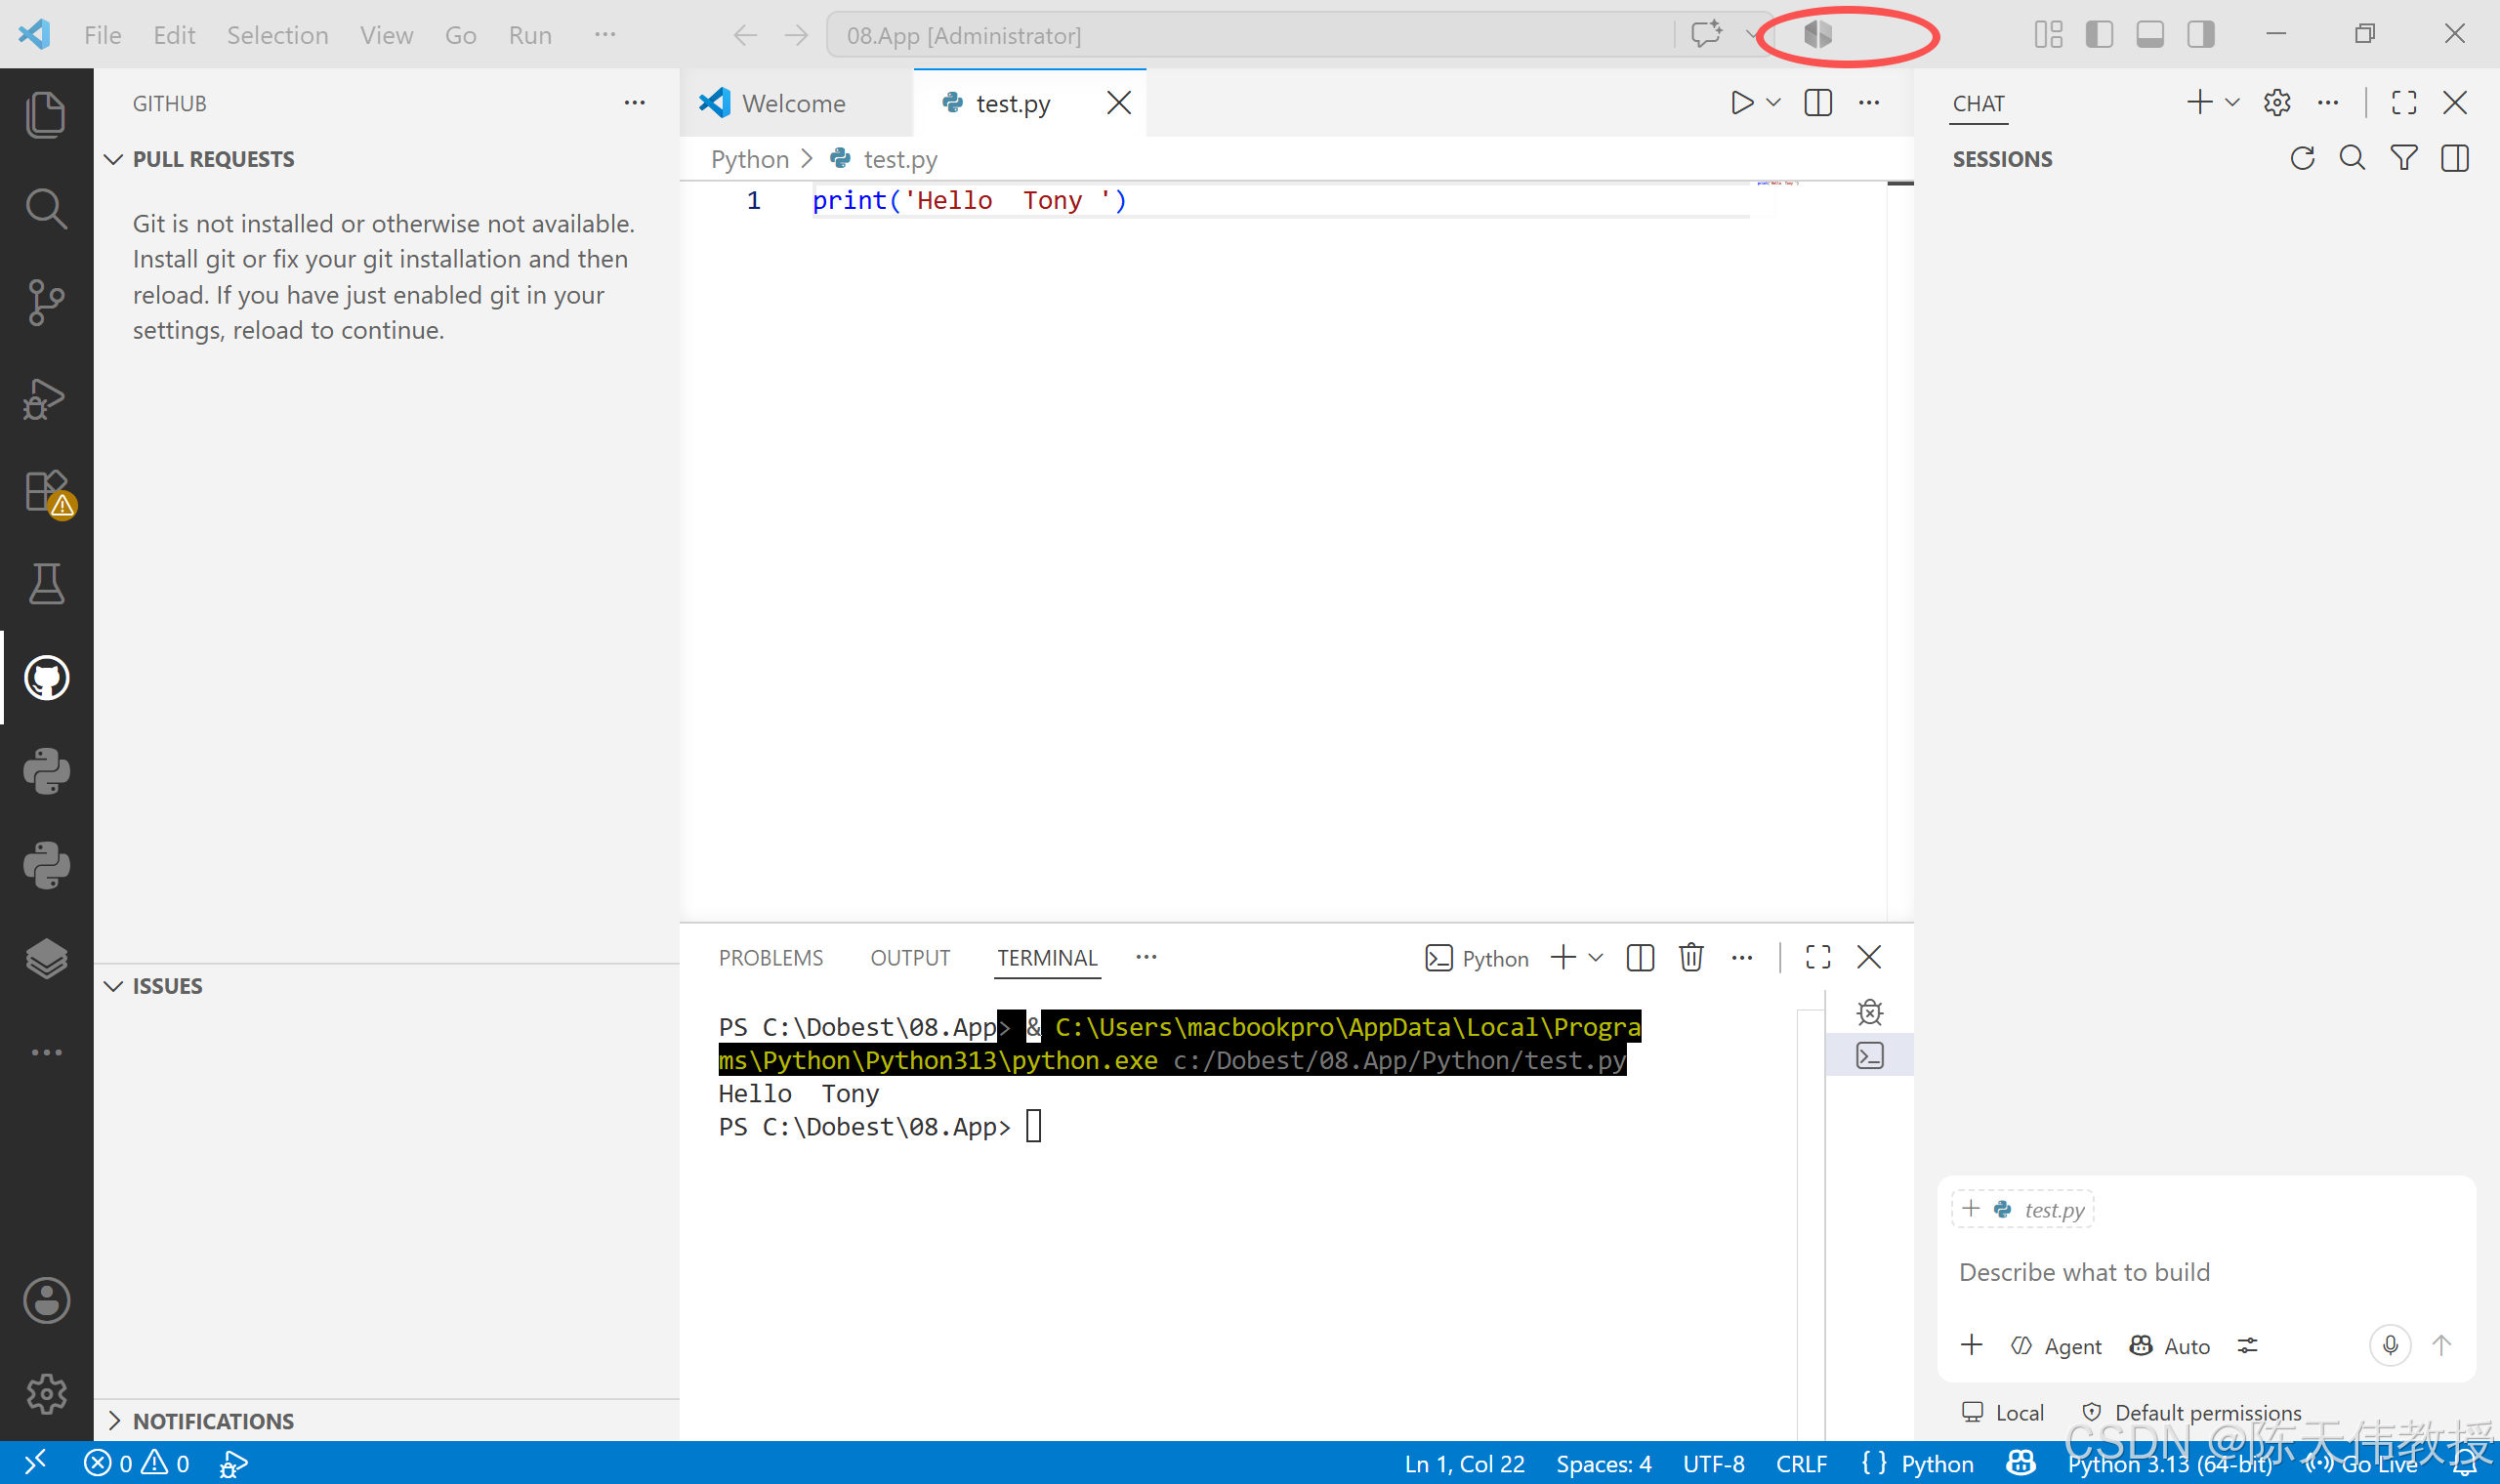Maximize the chat secondary side bar
Viewport: 2500px width, 1484px height.
[2404, 102]
